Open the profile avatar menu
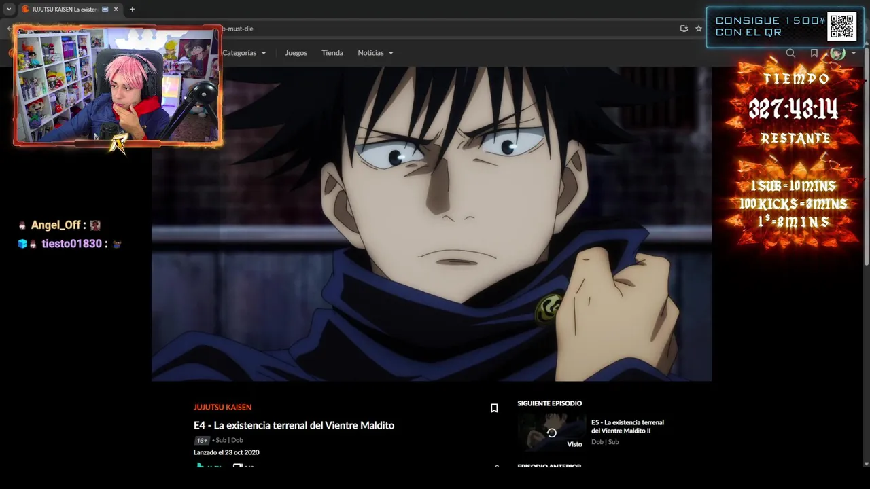The height and width of the screenshot is (489, 870). point(838,53)
